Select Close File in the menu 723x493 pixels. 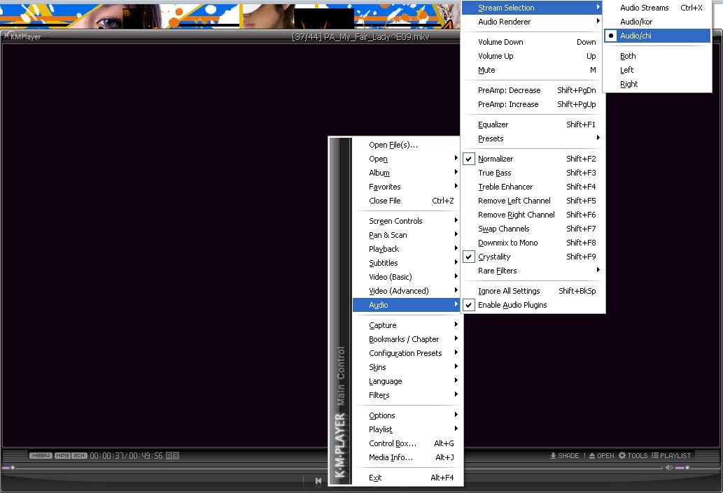[406, 201]
